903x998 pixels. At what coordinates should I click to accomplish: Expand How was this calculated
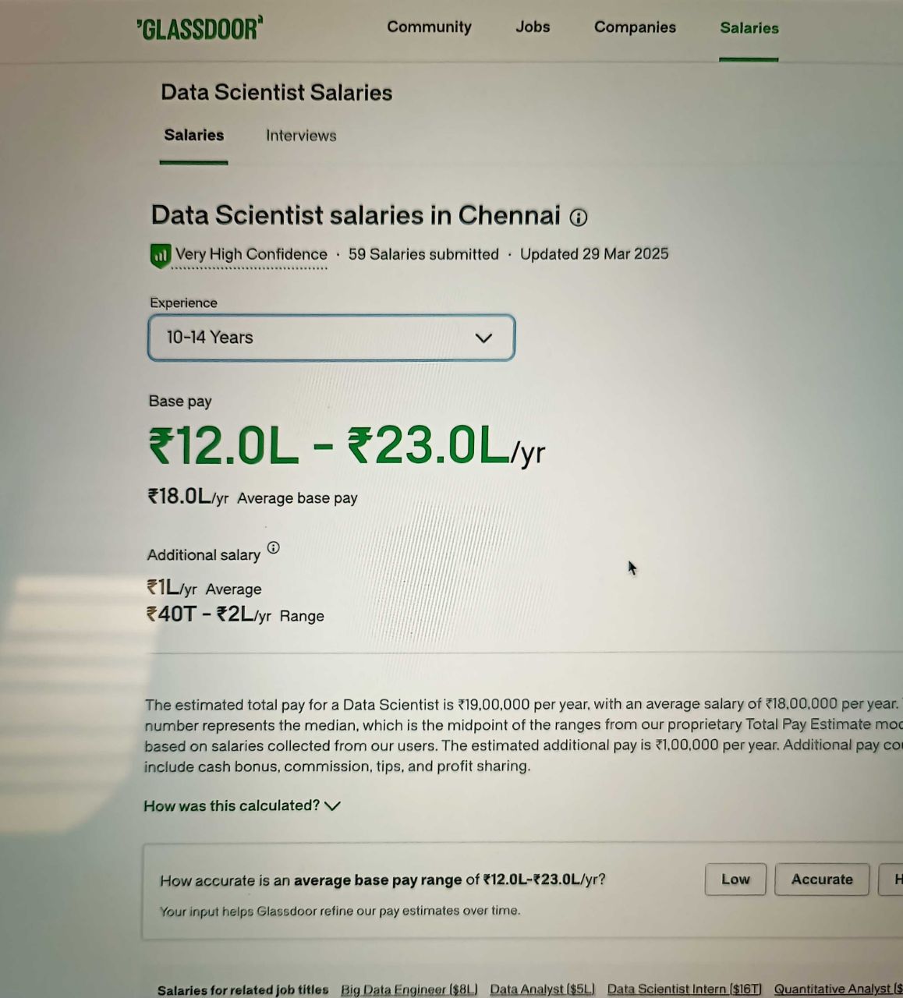tap(242, 805)
